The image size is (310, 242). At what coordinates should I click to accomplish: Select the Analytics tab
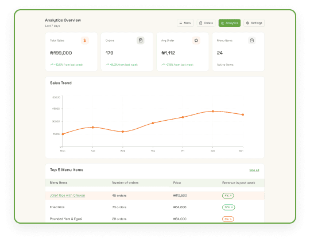[229, 23]
